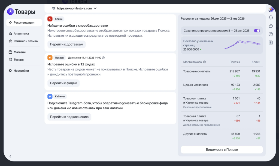Screen dimensions: 279x166
Task: Select the Настройки gear icon
Action: 10,71
